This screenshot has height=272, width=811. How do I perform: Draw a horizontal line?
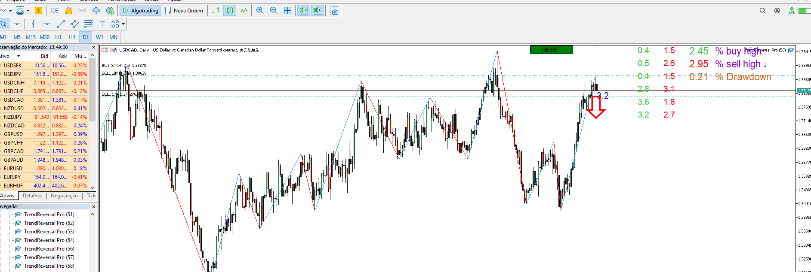(47, 24)
